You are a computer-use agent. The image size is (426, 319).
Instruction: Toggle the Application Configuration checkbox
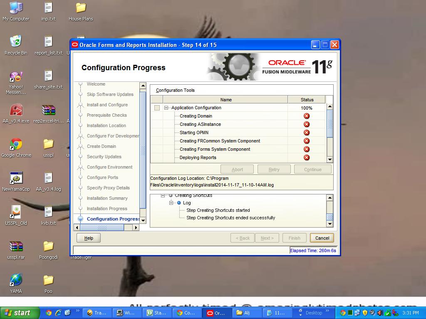pos(157,108)
